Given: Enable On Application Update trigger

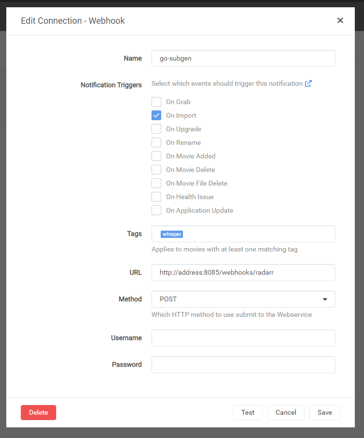Looking at the screenshot, I should [x=156, y=210].
